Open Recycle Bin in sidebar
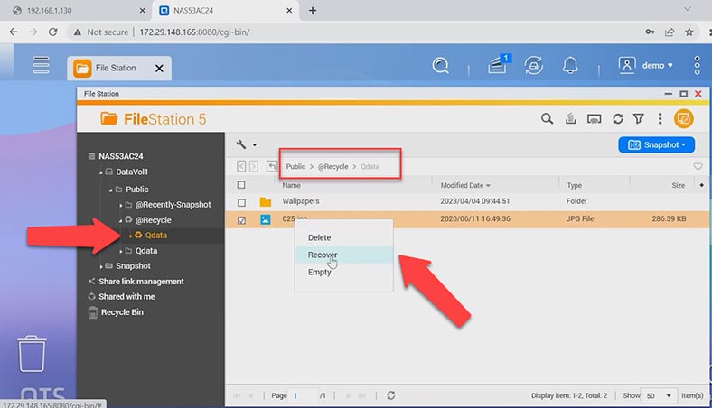 [x=122, y=312]
